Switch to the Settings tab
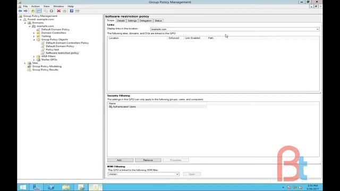 [132, 21]
